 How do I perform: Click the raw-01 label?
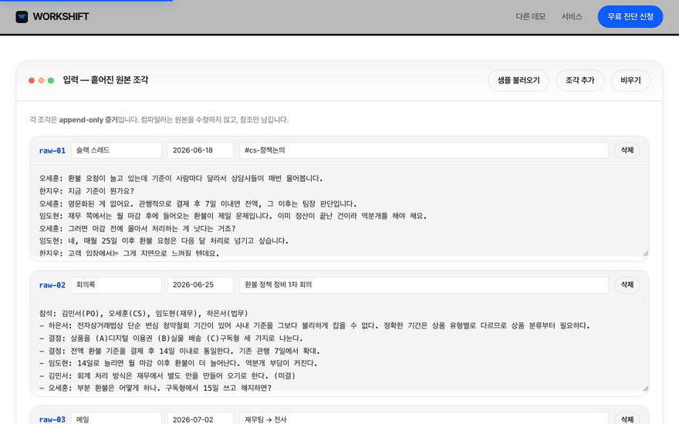[52, 150]
